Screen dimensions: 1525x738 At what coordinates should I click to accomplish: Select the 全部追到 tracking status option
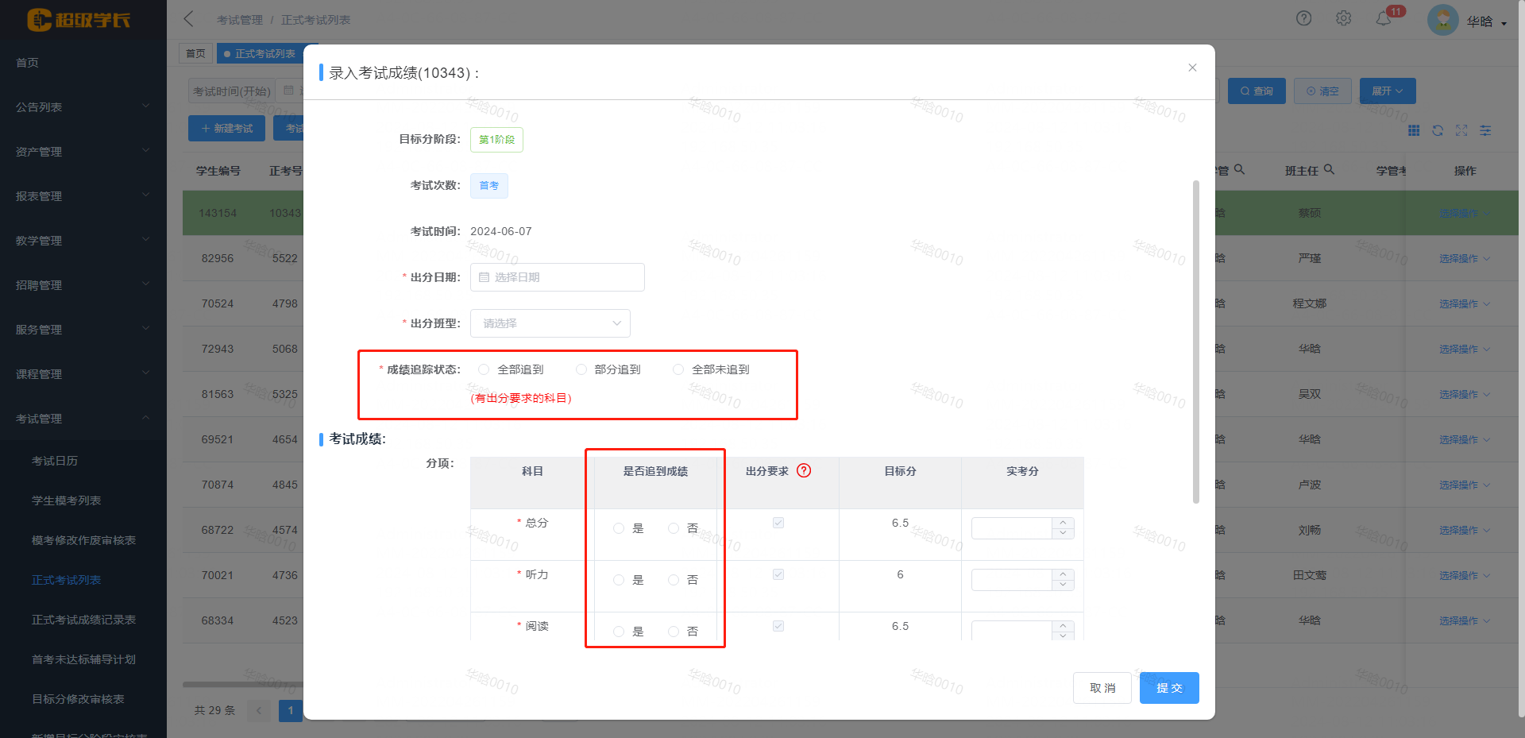[x=484, y=369]
